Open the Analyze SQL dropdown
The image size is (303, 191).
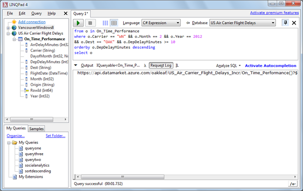(229, 65)
